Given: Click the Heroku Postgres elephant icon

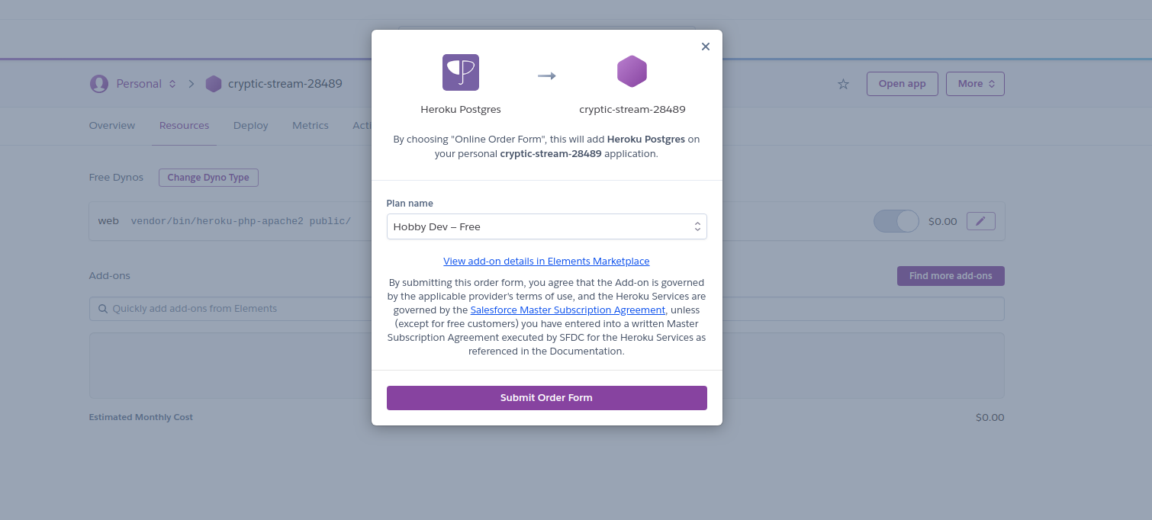Looking at the screenshot, I should (461, 72).
